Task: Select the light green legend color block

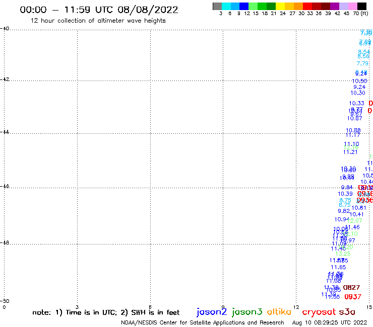Action: pyautogui.click(x=253, y=6)
